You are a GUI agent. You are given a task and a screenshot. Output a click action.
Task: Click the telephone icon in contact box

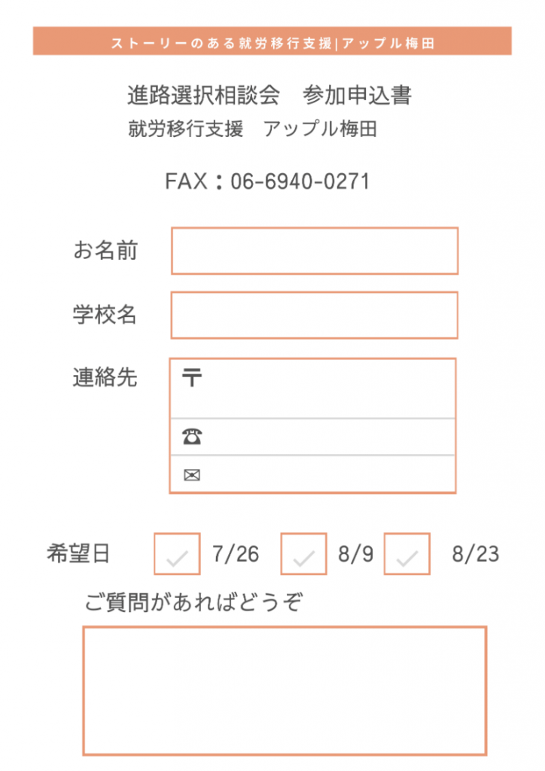tap(192, 437)
